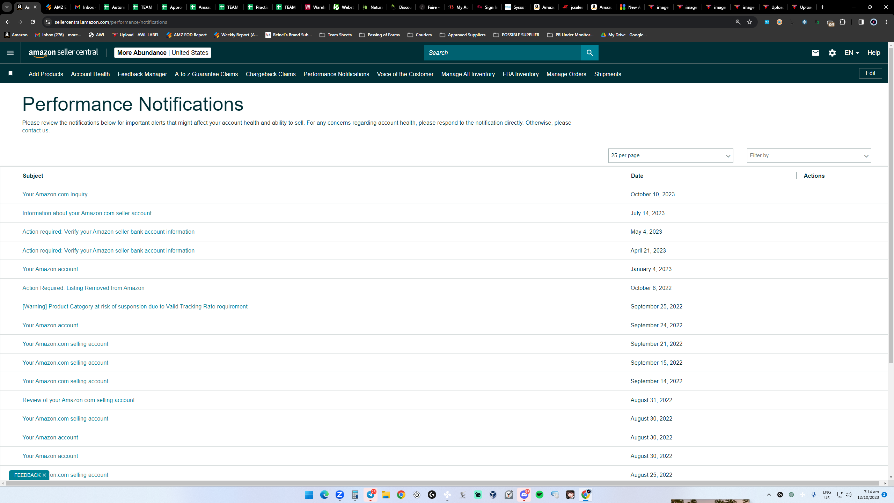
Task: Open File Explorer from the taskbar
Action: tap(386, 495)
